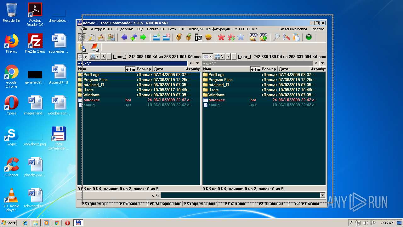
Task: Click the F5 Копирование button
Action: (165, 204)
